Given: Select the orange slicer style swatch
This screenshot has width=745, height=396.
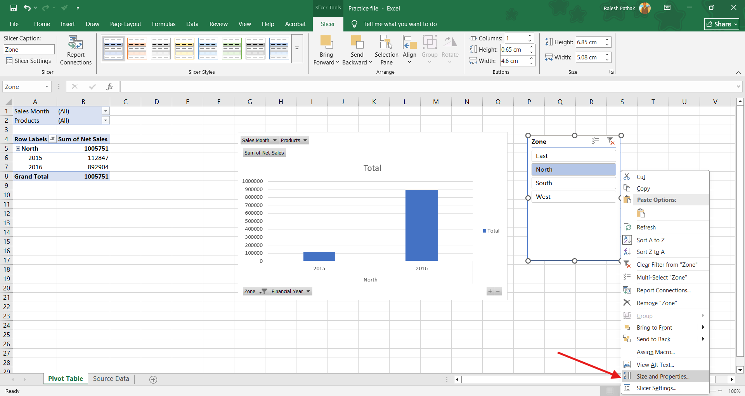Looking at the screenshot, I should pyautogui.click(x=137, y=49).
